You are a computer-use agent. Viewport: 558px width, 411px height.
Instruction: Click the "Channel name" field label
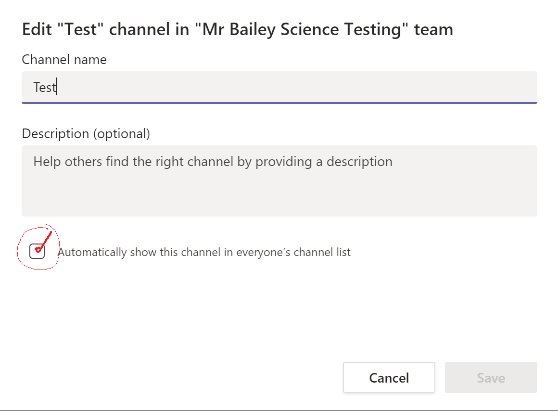coord(64,60)
